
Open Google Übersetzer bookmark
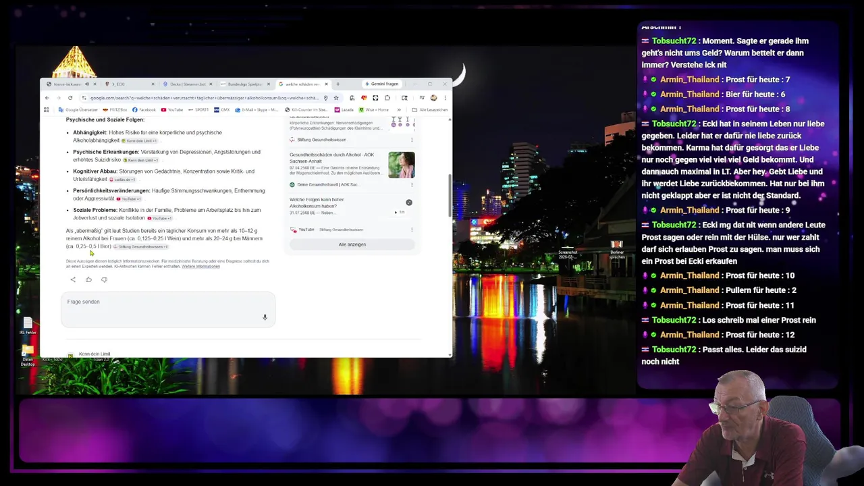[x=78, y=109]
